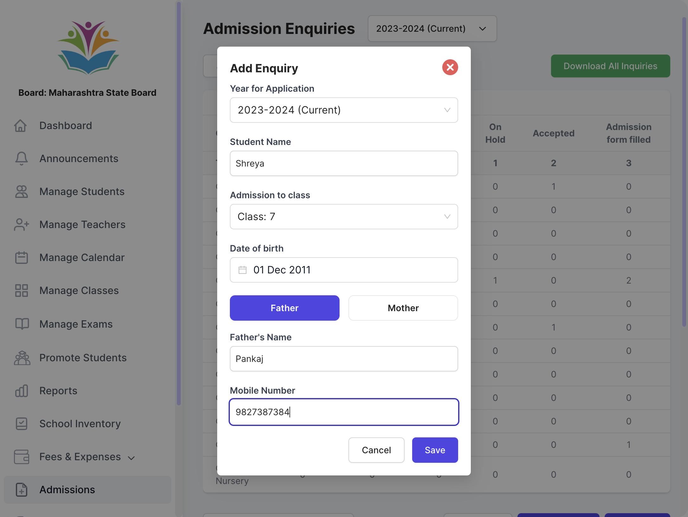
Task: Switch to the Mother parent option
Action: (403, 308)
